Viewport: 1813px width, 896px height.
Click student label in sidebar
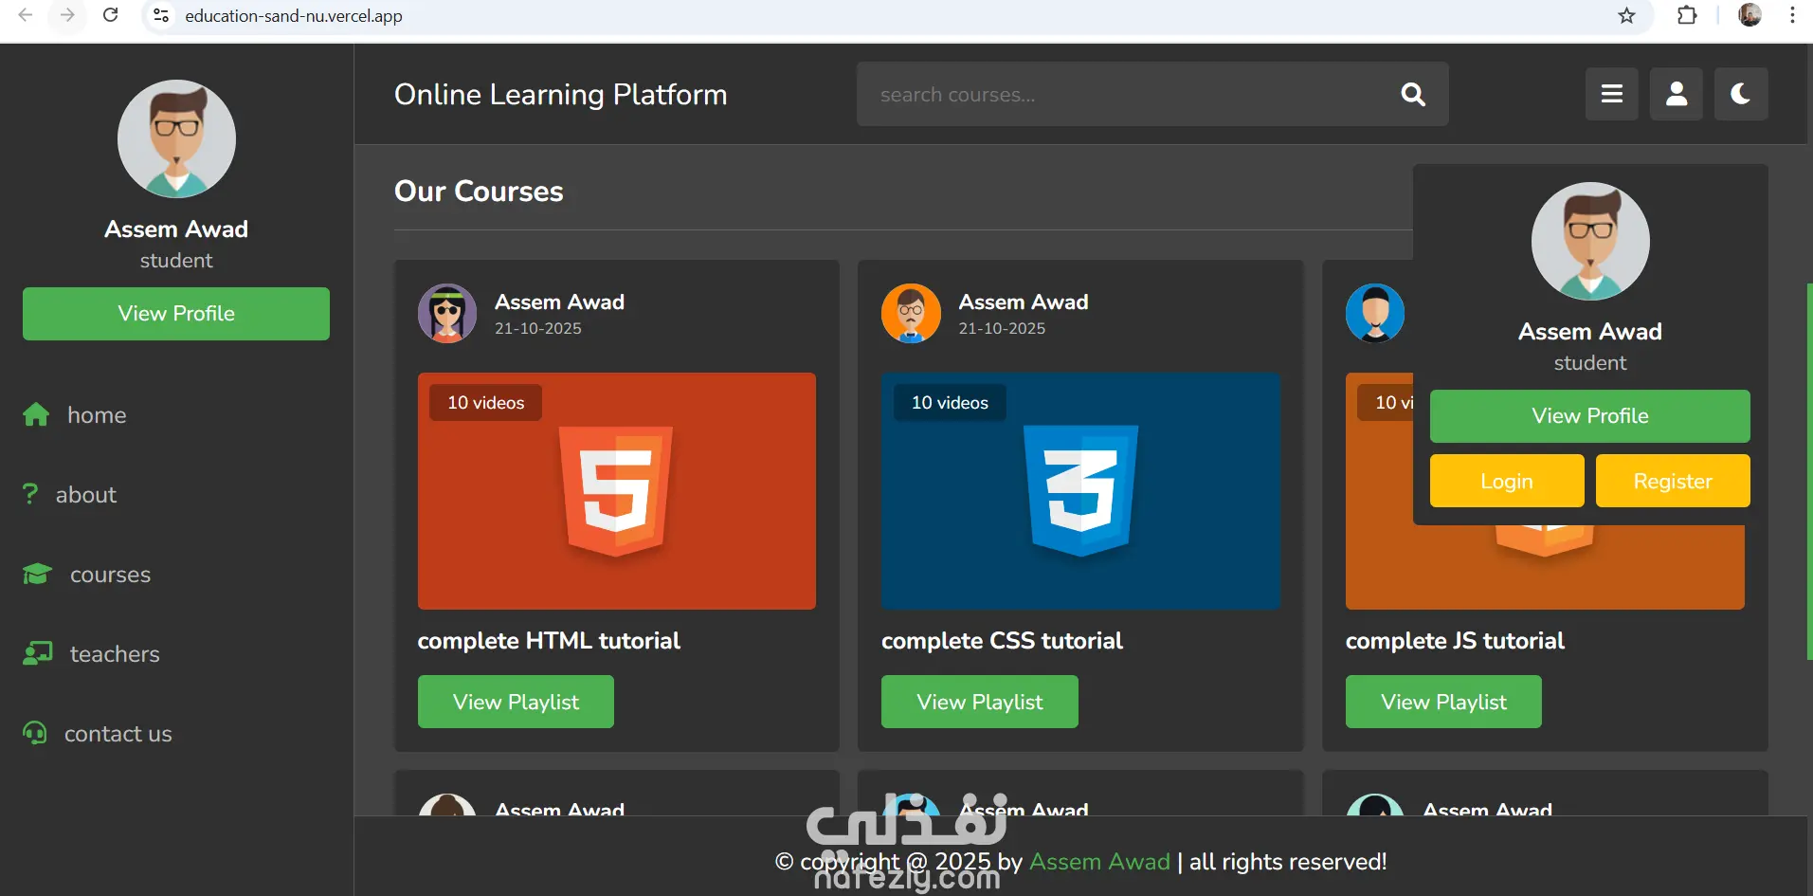pos(176,261)
